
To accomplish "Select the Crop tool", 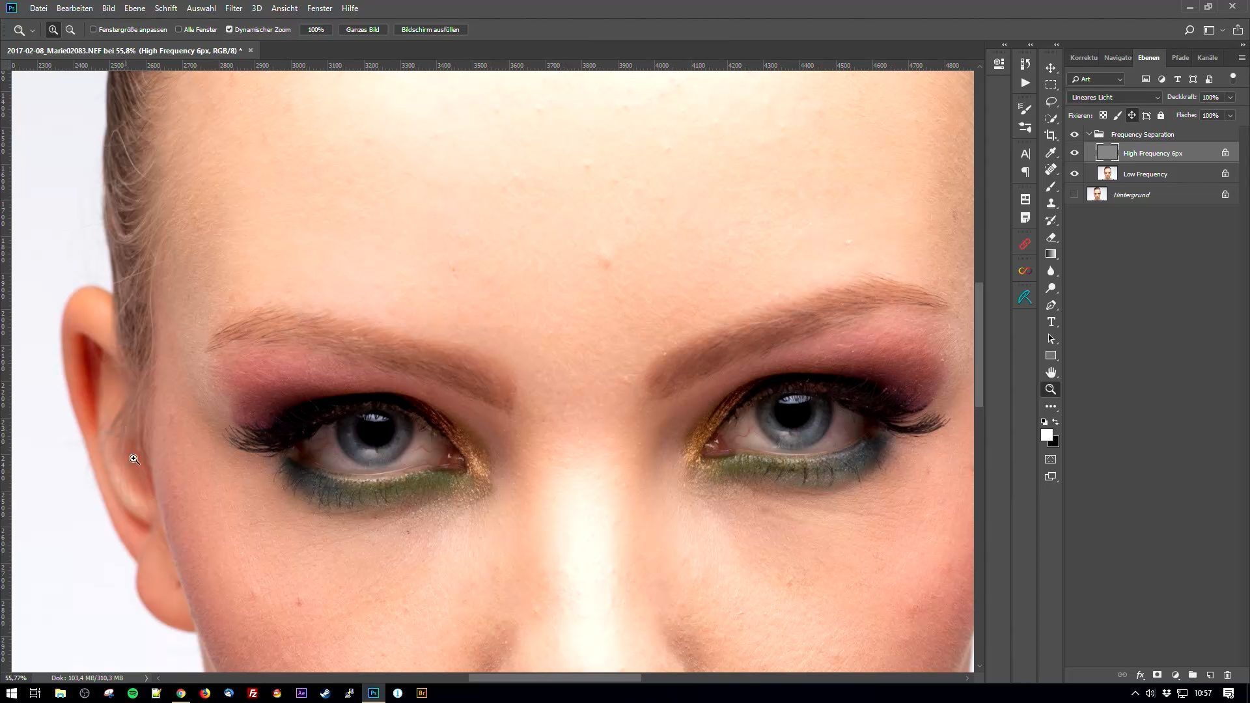I will pos(1051,135).
